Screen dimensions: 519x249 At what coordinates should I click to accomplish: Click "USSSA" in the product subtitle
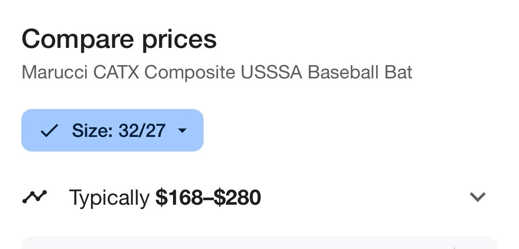(x=271, y=72)
